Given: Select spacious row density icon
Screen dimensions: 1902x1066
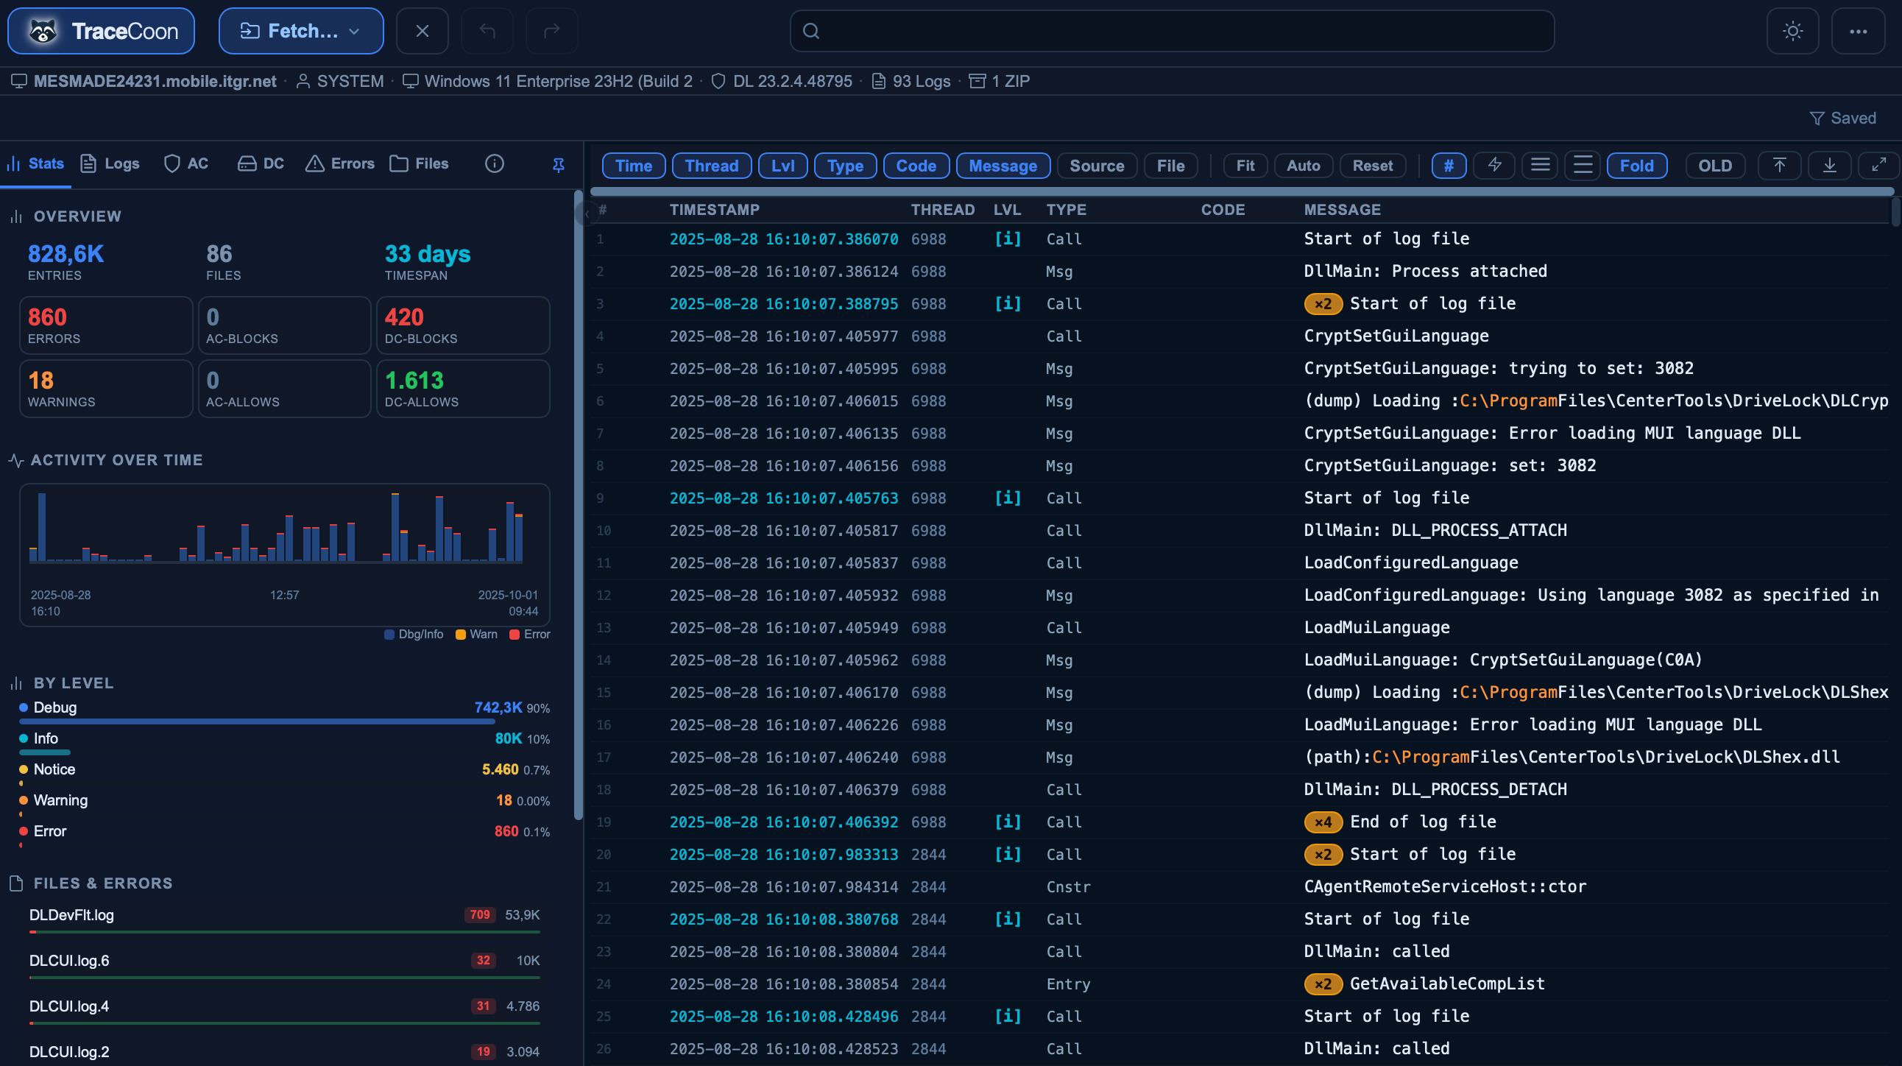Looking at the screenshot, I should 1583,166.
